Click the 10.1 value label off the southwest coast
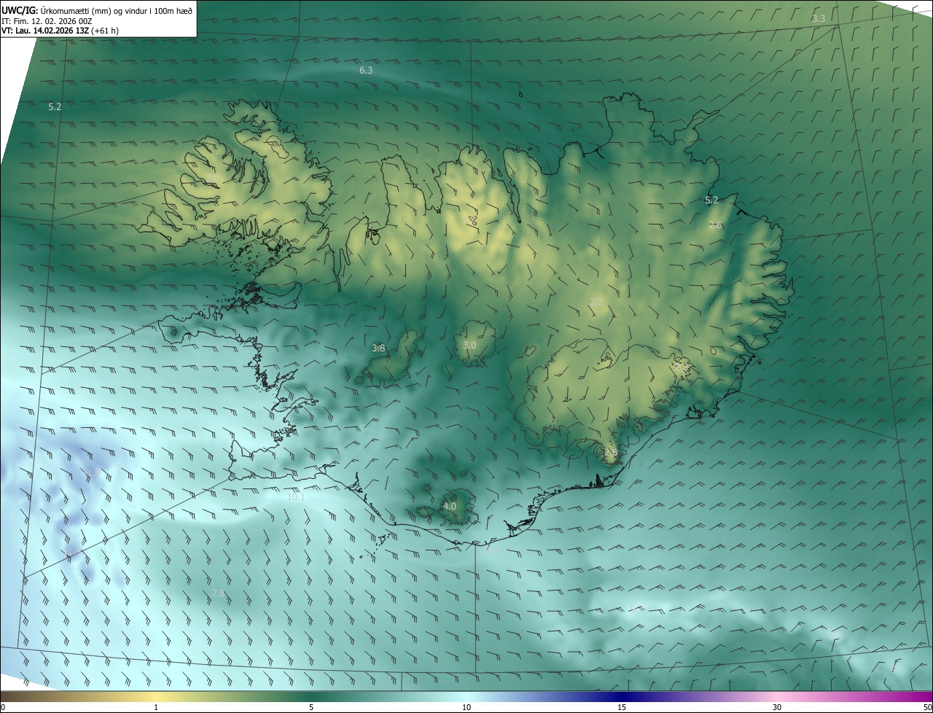 [x=296, y=497]
